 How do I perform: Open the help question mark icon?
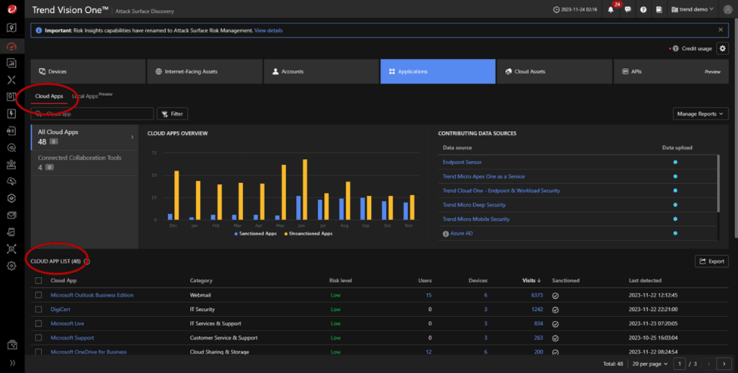643,9
